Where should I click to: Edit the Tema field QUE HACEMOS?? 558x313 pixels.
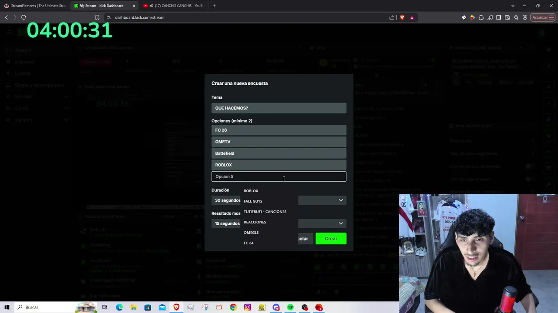tap(279, 108)
